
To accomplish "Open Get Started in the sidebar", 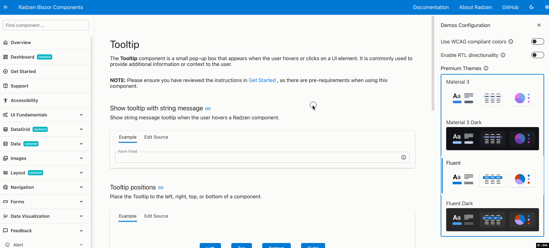I will tap(44, 71).
